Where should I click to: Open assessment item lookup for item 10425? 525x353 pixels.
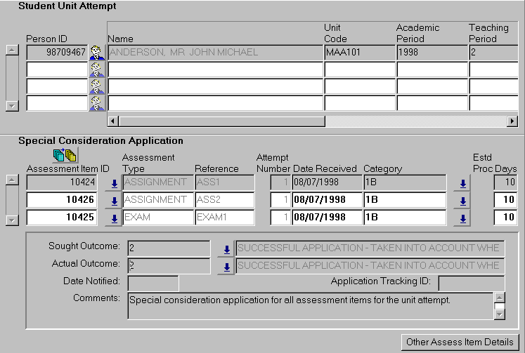coord(114,218)
